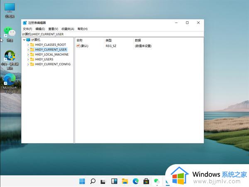The width and height of the screenshot is (249, 187).
Task: Open WeChat from the taskbar
Action: (x=157, y=181)
